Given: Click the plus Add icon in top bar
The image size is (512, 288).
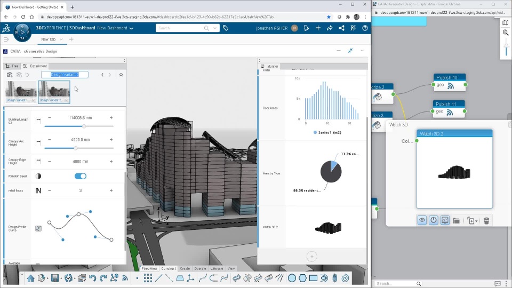Looking at the screenshot, I should [318, 28].
